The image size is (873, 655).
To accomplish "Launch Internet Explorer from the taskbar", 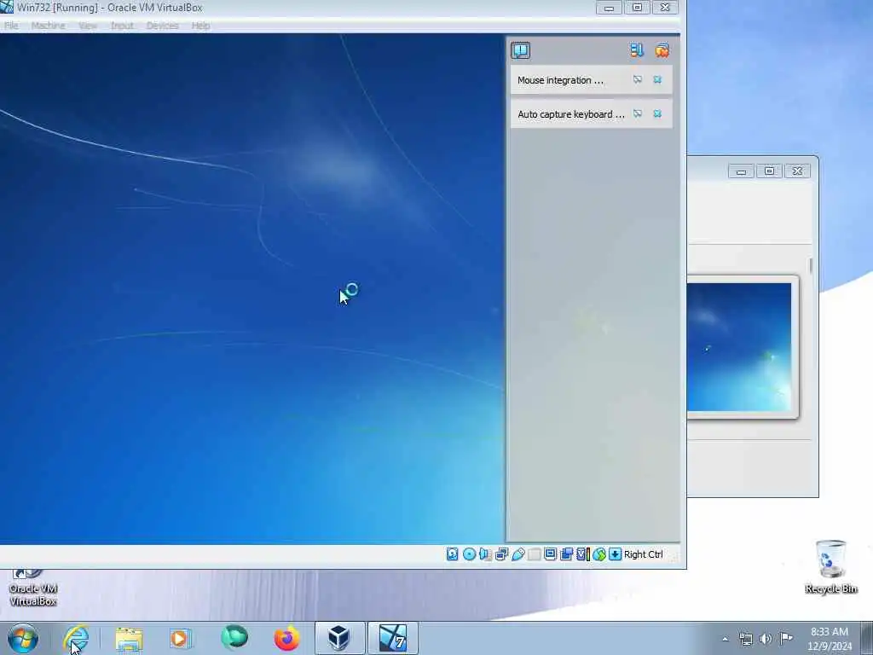I will pos(77,638).
